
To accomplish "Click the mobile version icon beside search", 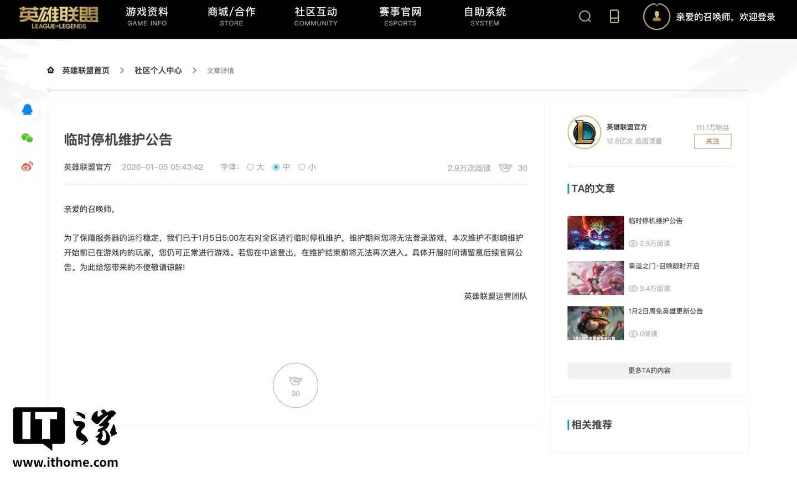I will (x=614, y=17).
